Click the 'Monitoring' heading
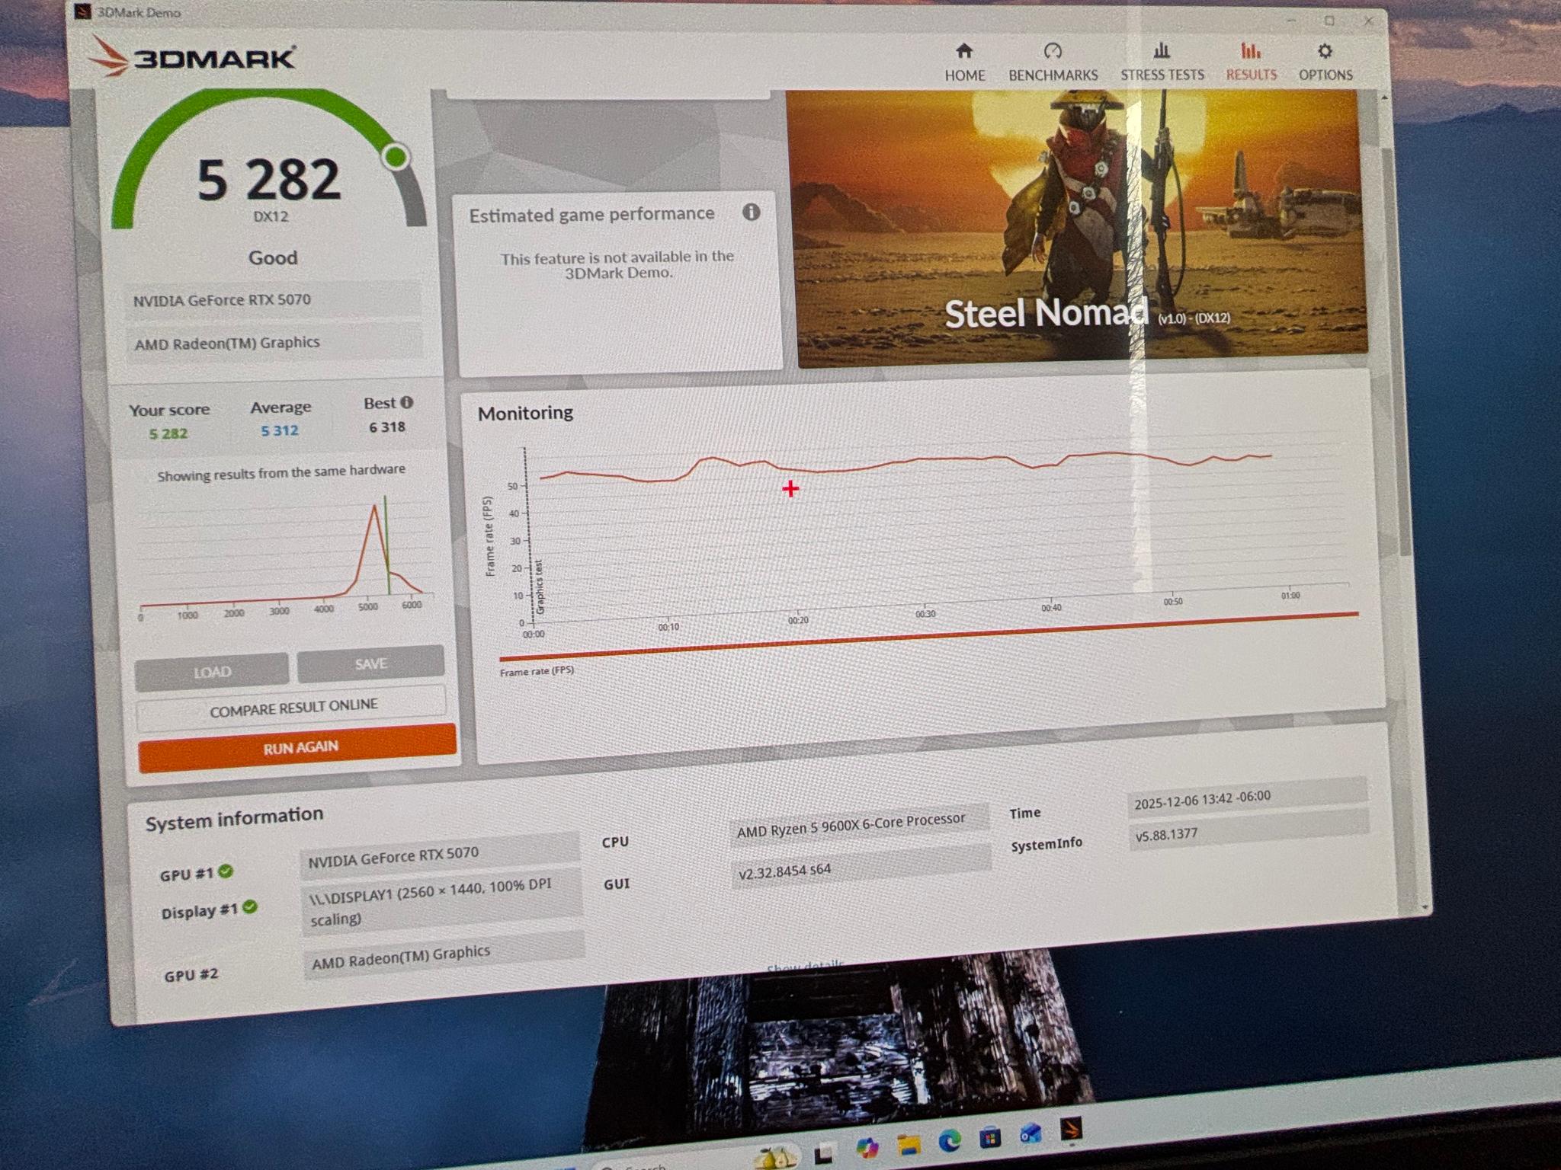Viewport: 1561px width, 1170px height. pyautogui.click(x=525, y=413)
